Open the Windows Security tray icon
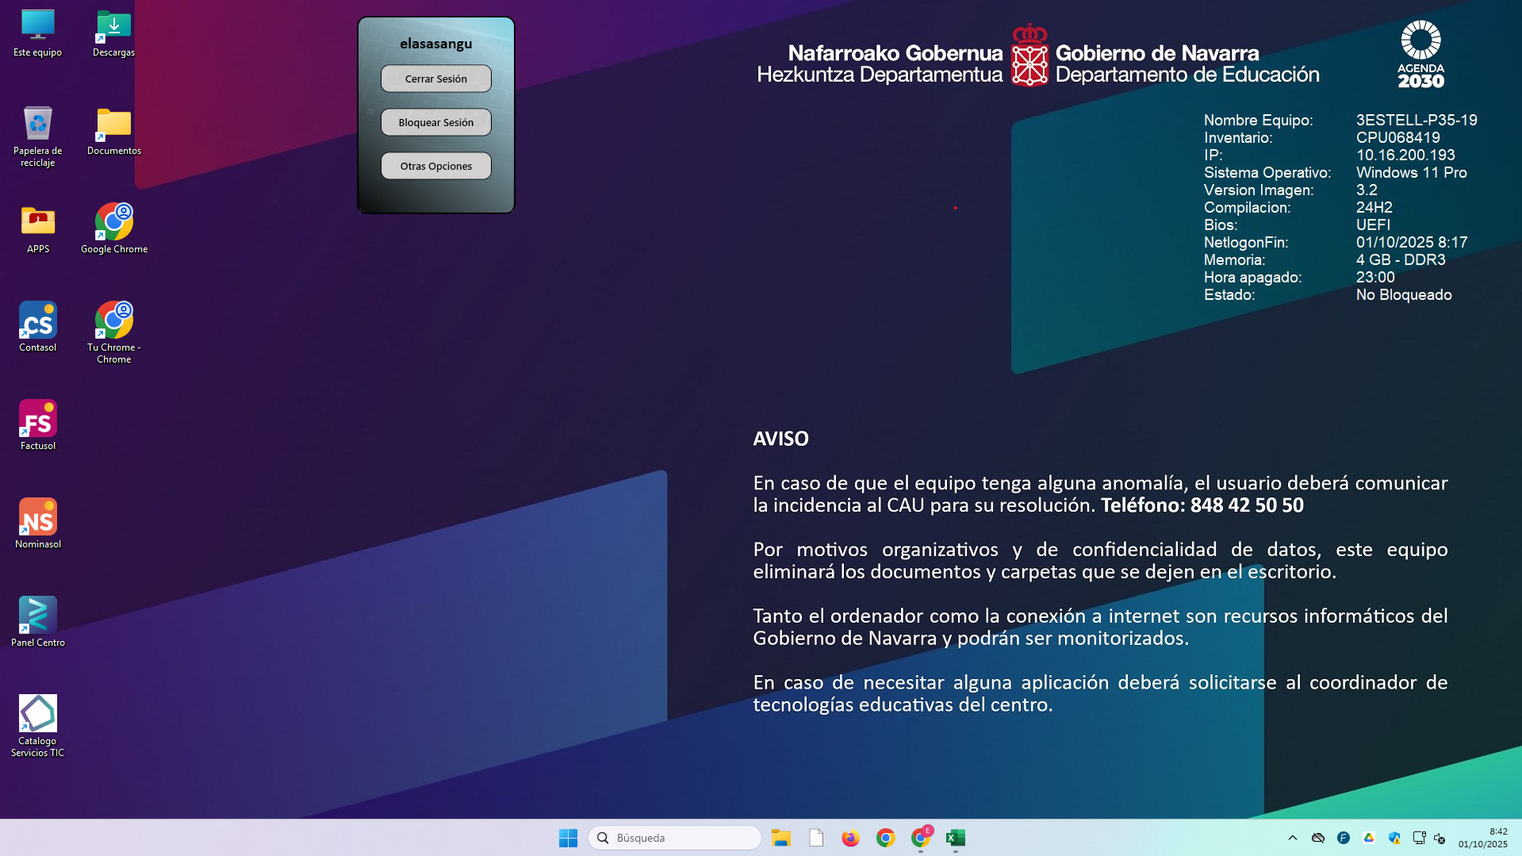 pyautogui.click(x=1394, y=838)
